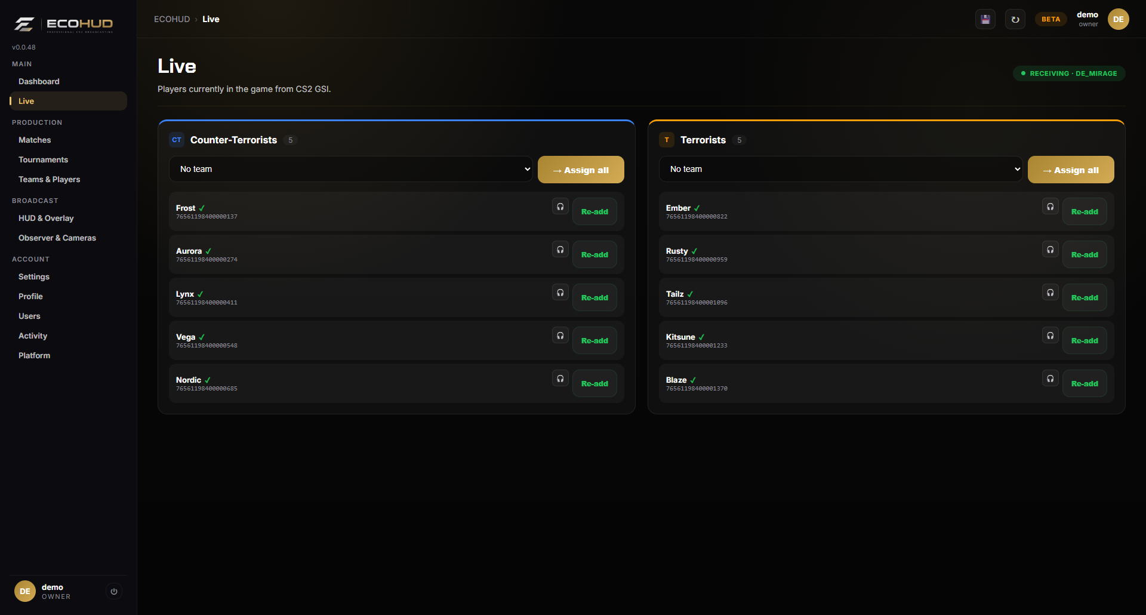Click the ECOHUD logo in sidebar
Screen dimensions: 1146x615
coord(63,24)
